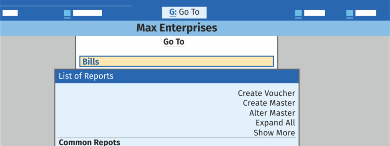The height and width of the screenshot is (146, 390).
Task: Click gray background left of the Go To panel
Action: tap(32, 81)
